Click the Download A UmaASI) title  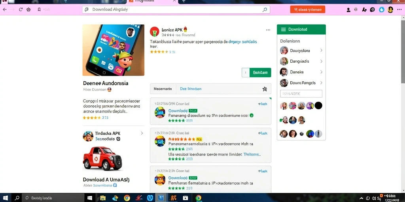(106, 180)
